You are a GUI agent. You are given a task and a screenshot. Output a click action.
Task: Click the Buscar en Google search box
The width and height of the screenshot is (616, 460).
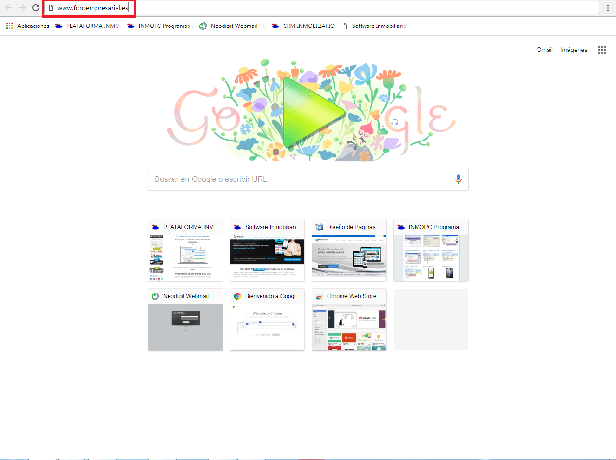click(308, 179)
